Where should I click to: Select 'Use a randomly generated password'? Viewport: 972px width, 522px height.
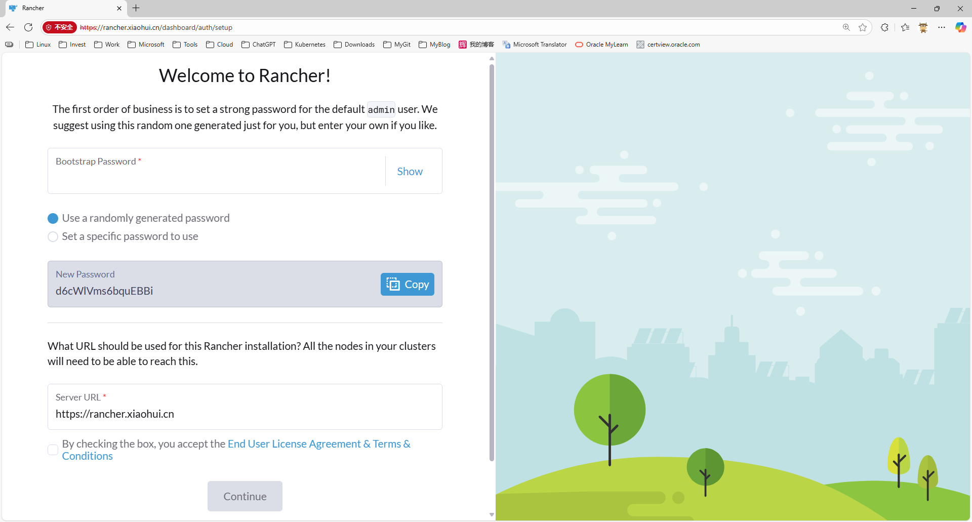(x=53, y=218)
